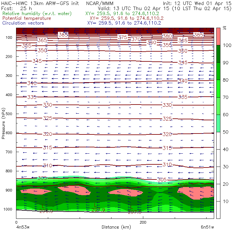The image size is (233, 233).
Task: Click the colorbar '80' percent label
Action: (225, 80)
